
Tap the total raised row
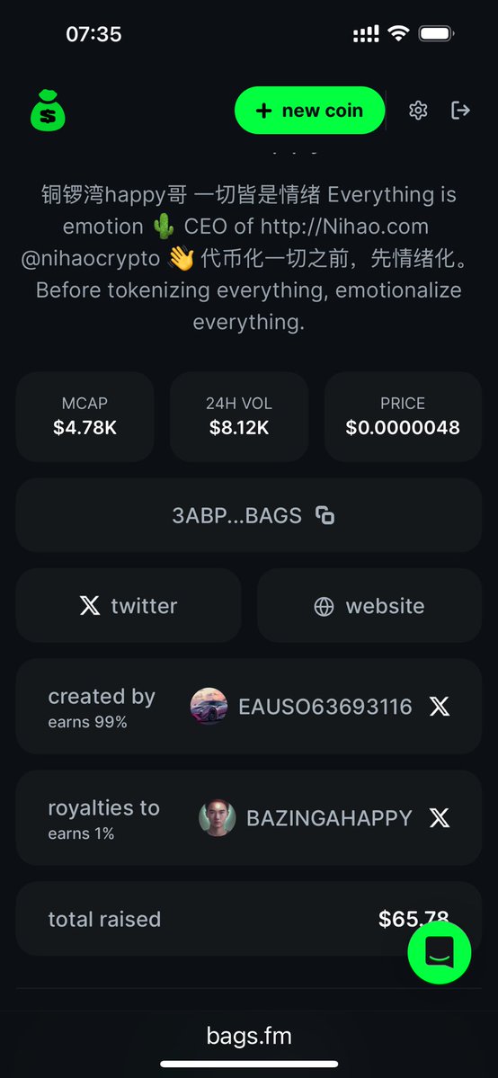(x=249, y=919)
